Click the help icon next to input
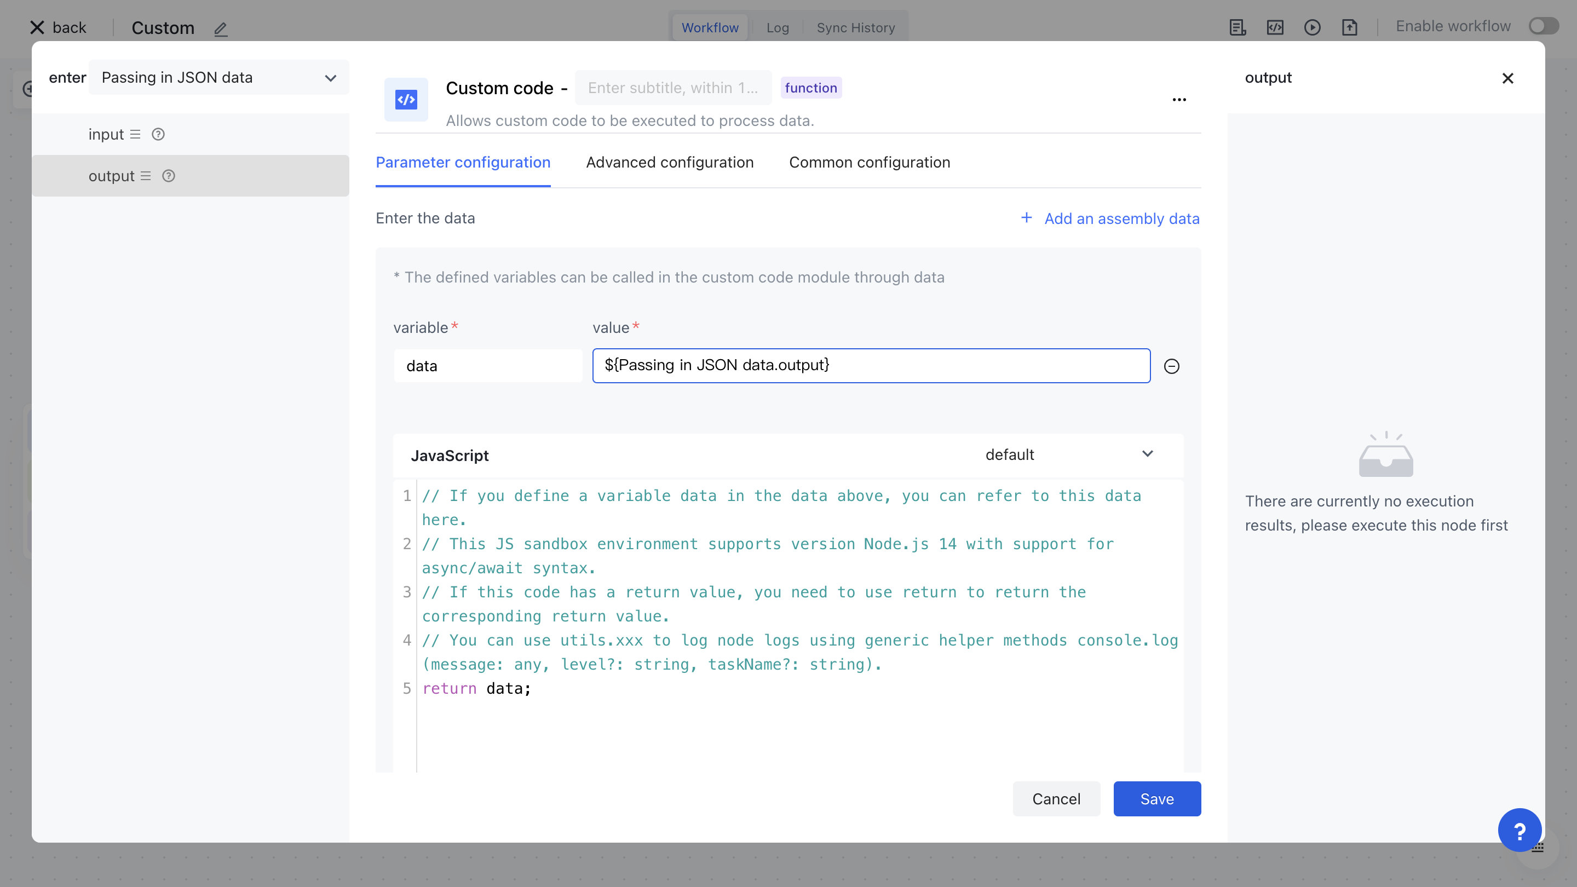 (x=158, y=134)
